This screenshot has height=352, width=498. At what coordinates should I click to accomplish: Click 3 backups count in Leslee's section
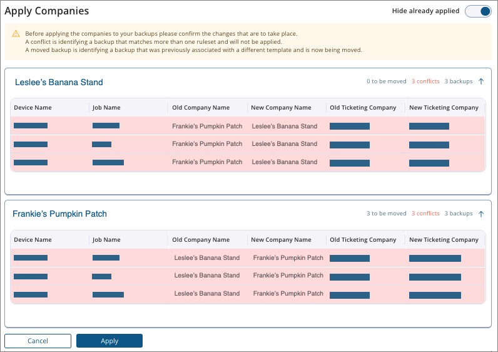pyautogui.click(x=459, y=81)
